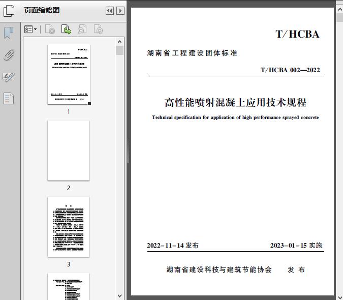This screenshot has width=343, height=300.
Task: Expand panel using right-arrow button
Action: [x=120, y=11]
